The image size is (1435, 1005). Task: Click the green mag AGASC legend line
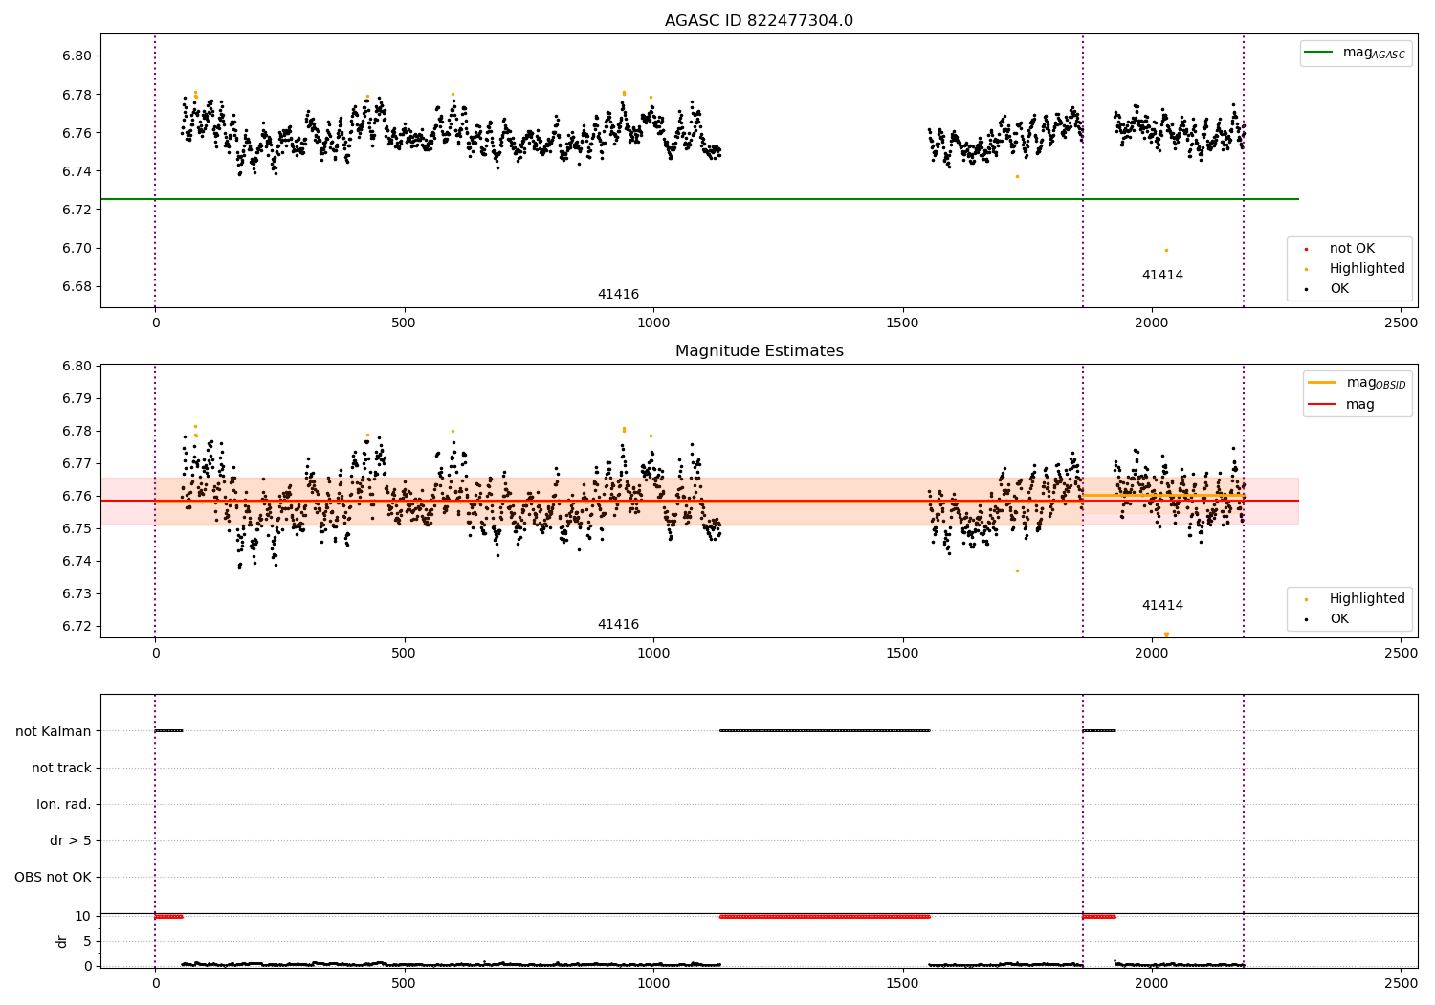coord(1319,53)
